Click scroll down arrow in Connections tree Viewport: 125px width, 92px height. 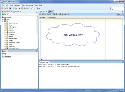37,48
